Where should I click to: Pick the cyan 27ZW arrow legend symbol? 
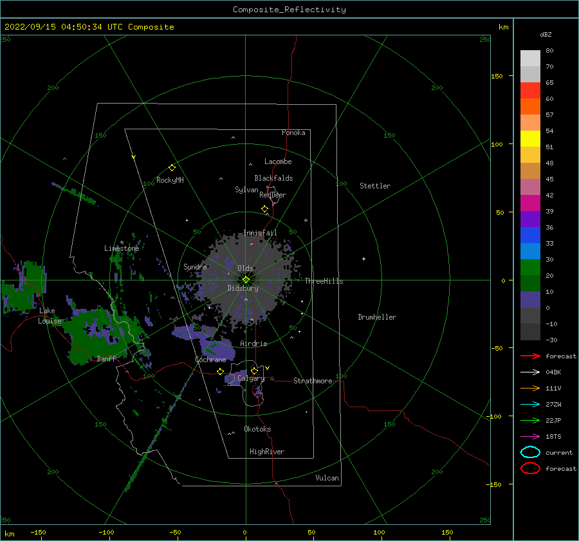(x=530, y=405)
